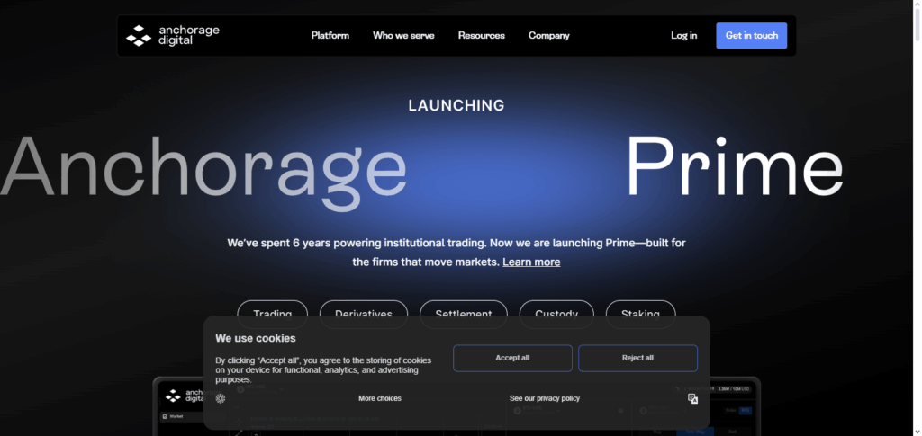The image size is (922, 436).
Task: Open the Platform menu
Action: [x=330, y=36]
